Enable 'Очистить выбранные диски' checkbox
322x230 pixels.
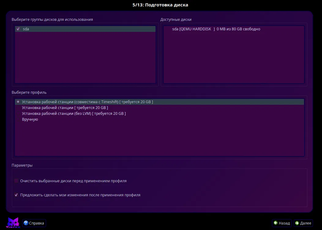click(16, 181)
